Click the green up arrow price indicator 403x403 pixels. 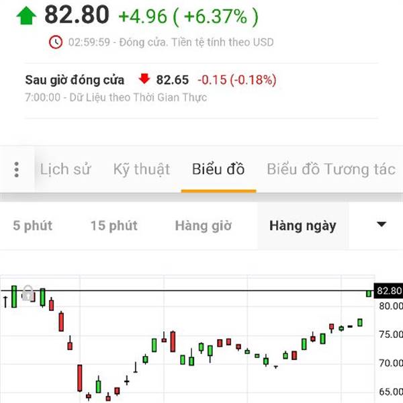26,16
